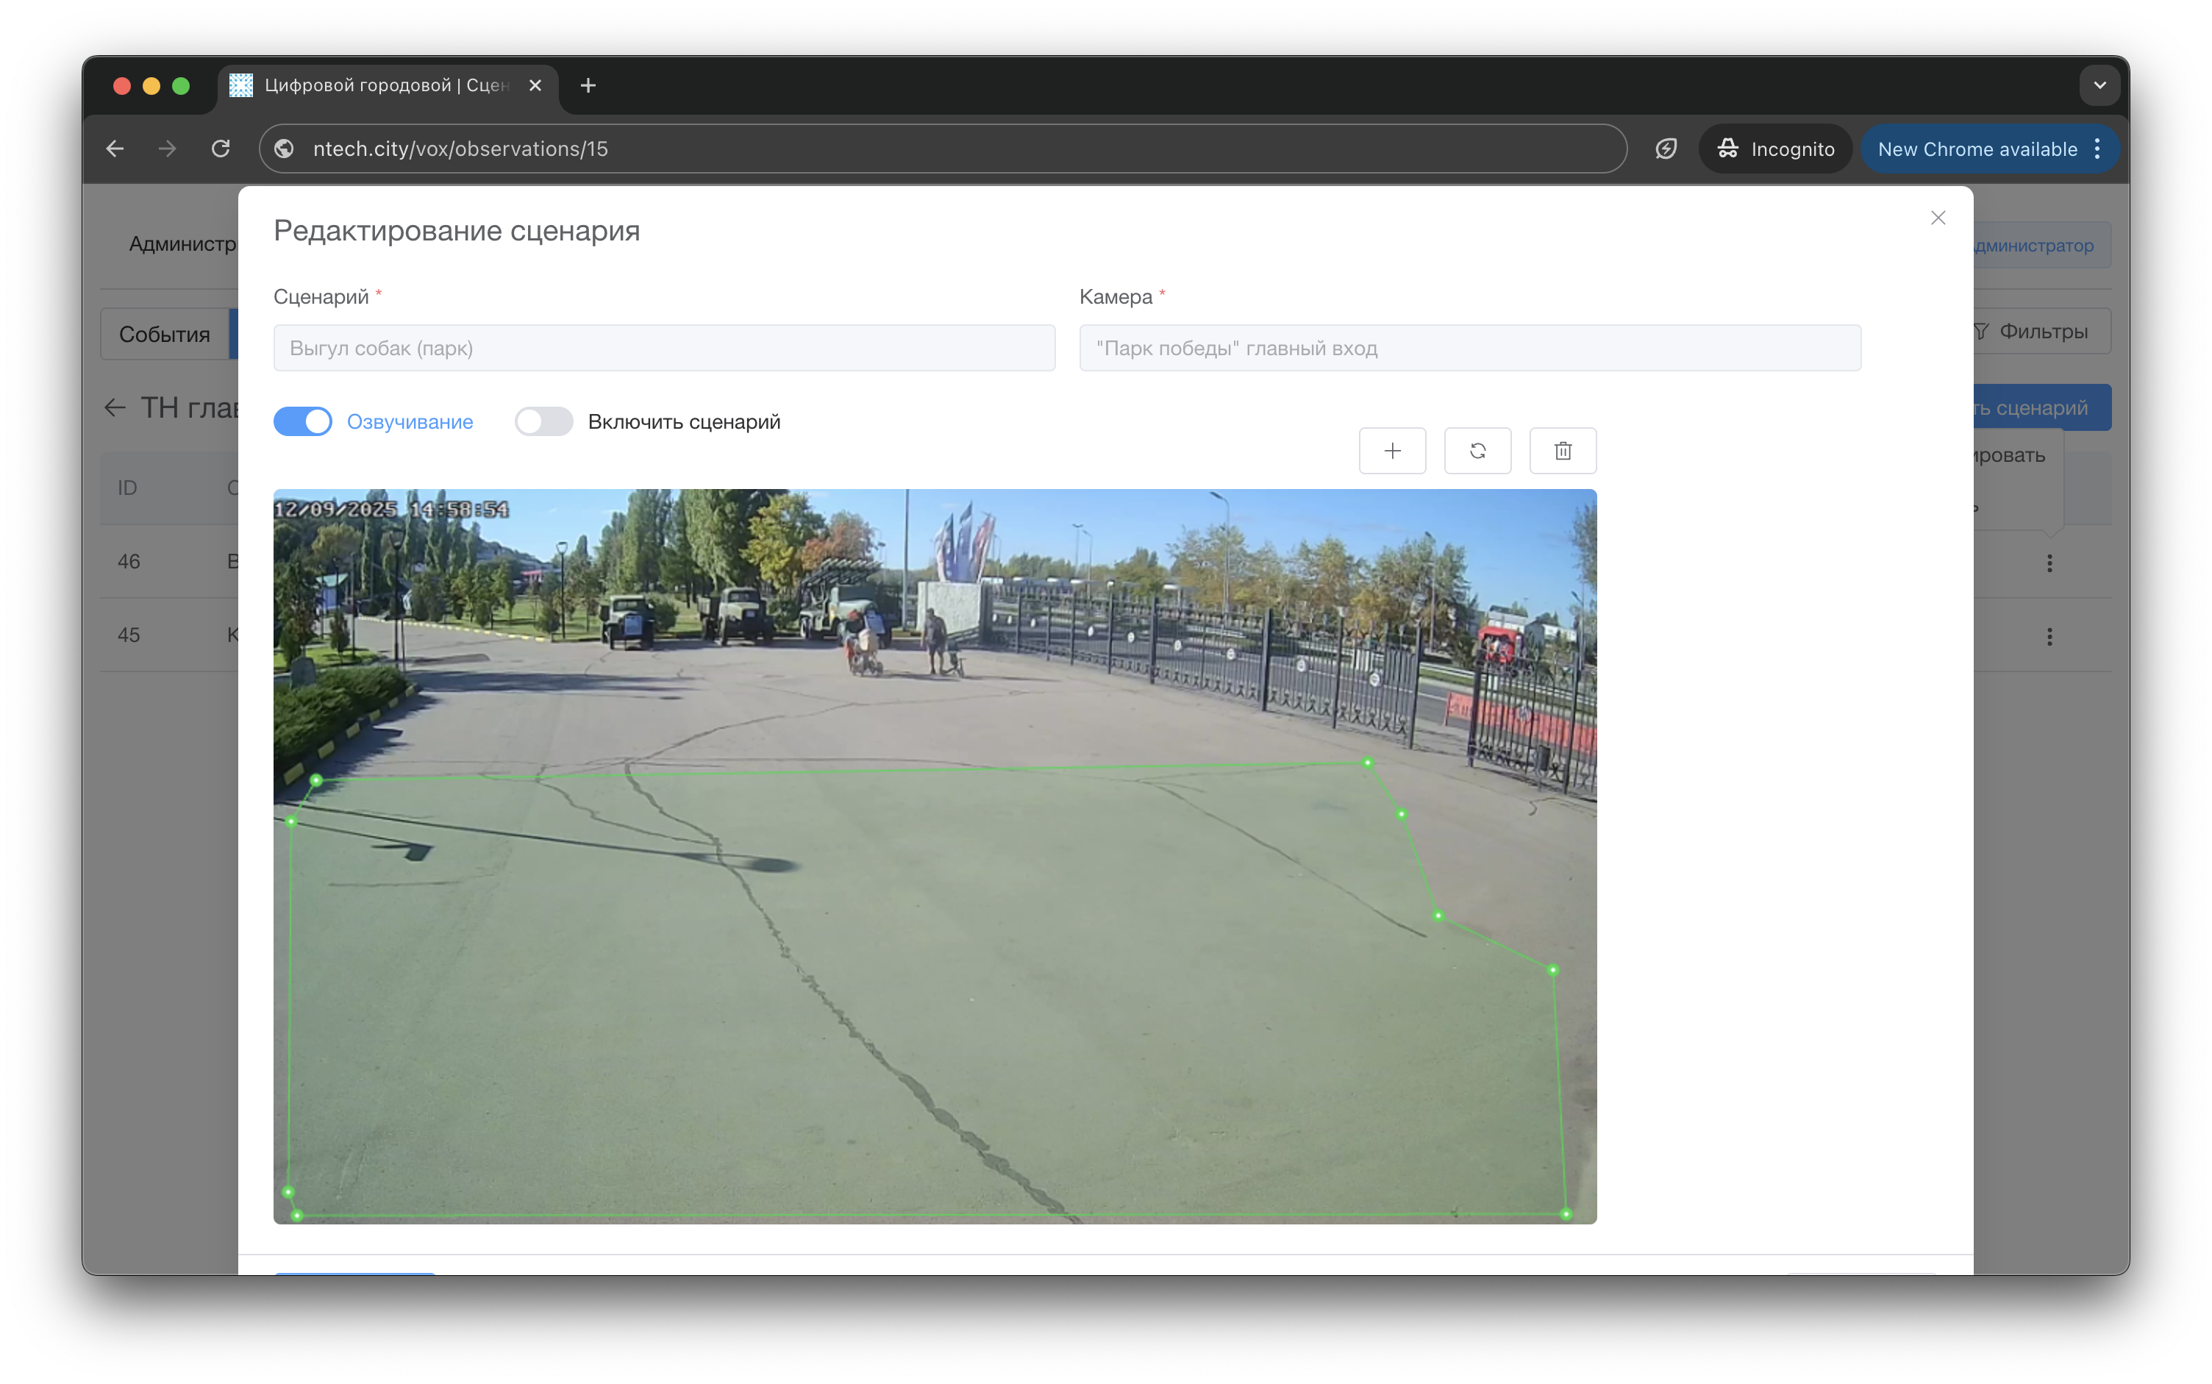Image resolution: width=2212 pixels, height=1384 pixels.
Task: Open row 46 three-dot actions menu
Action: [2049, 563]
